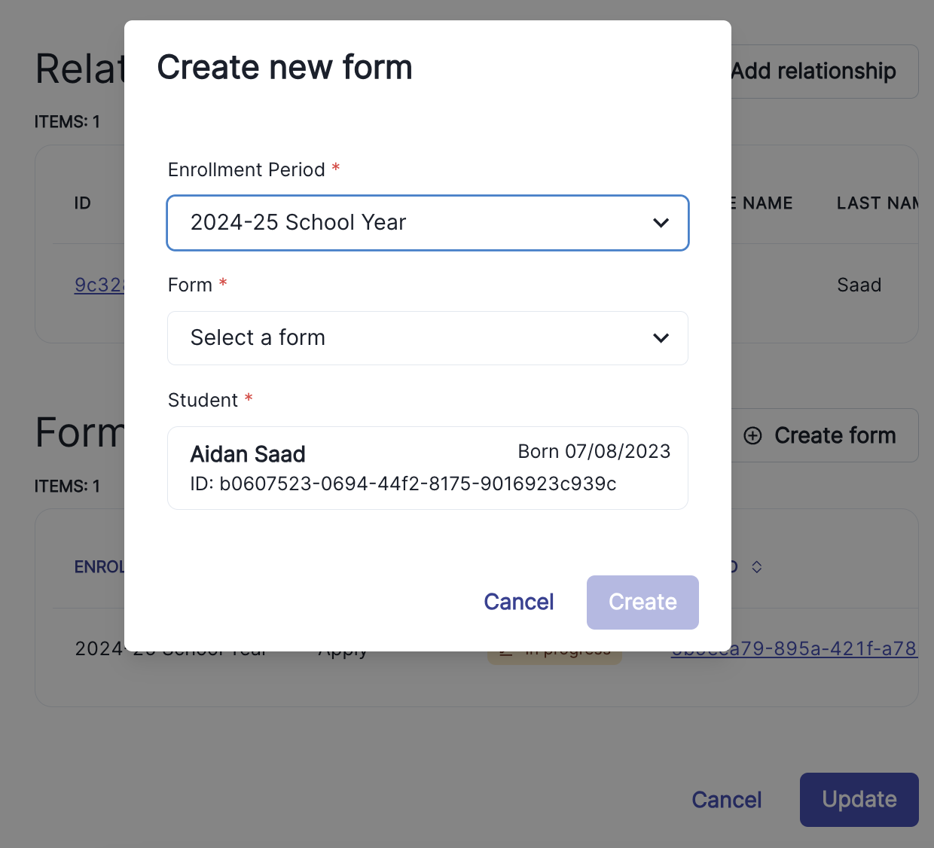
Task: Click the chevron on the Form selector
Action: (661, 338)
